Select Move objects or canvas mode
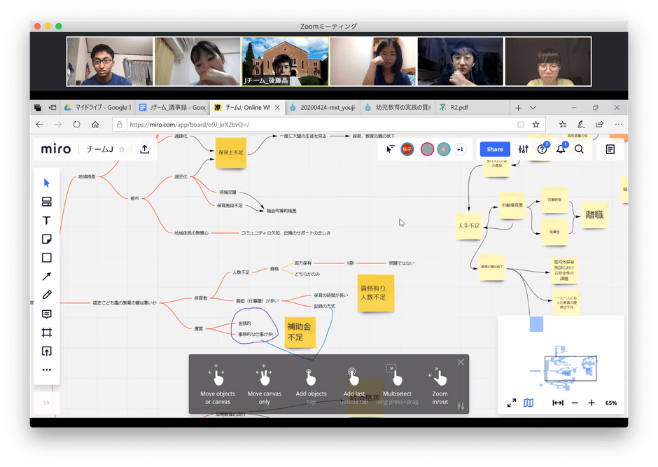 [x=218, y=385]
